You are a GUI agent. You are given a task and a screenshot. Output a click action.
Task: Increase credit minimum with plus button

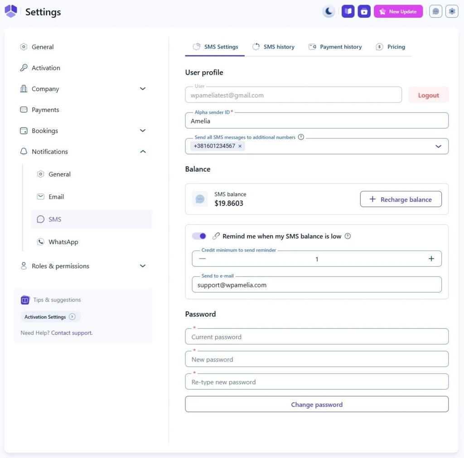point(431,258)
